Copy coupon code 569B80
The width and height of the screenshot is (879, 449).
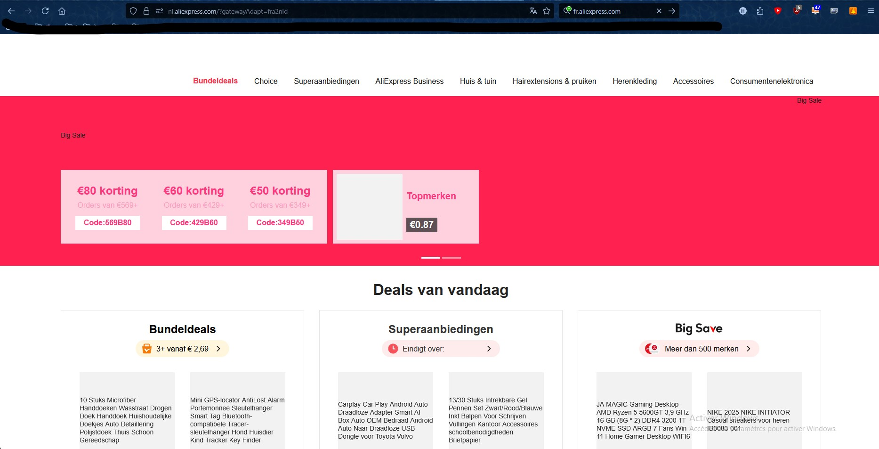tap(107, 223)
